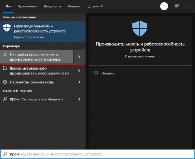Open best match Производительность и работоспособность устройств
This screenshot has width=195, height=159.
point(43,31)
